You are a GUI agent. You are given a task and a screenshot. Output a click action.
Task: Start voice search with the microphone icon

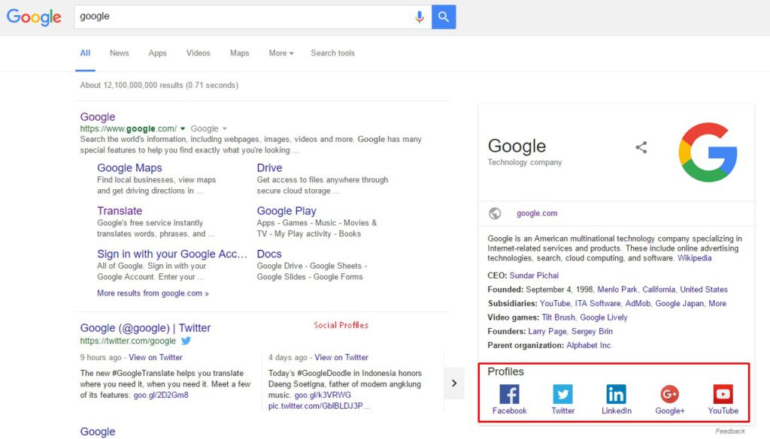pos(419,17)
